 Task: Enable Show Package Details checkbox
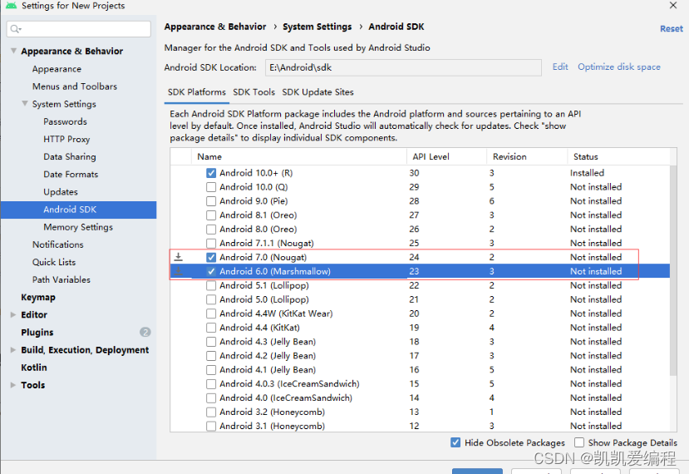click(579, 442)
